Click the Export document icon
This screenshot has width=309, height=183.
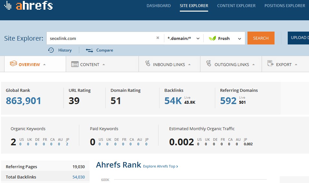[270, 64]
